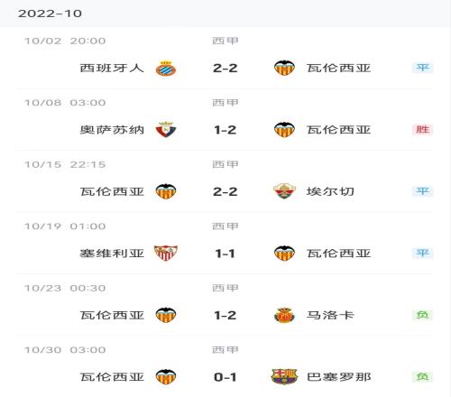Open the 奥萨苏纳 team name link
The image size is (451, 397).
pos(112,130)
